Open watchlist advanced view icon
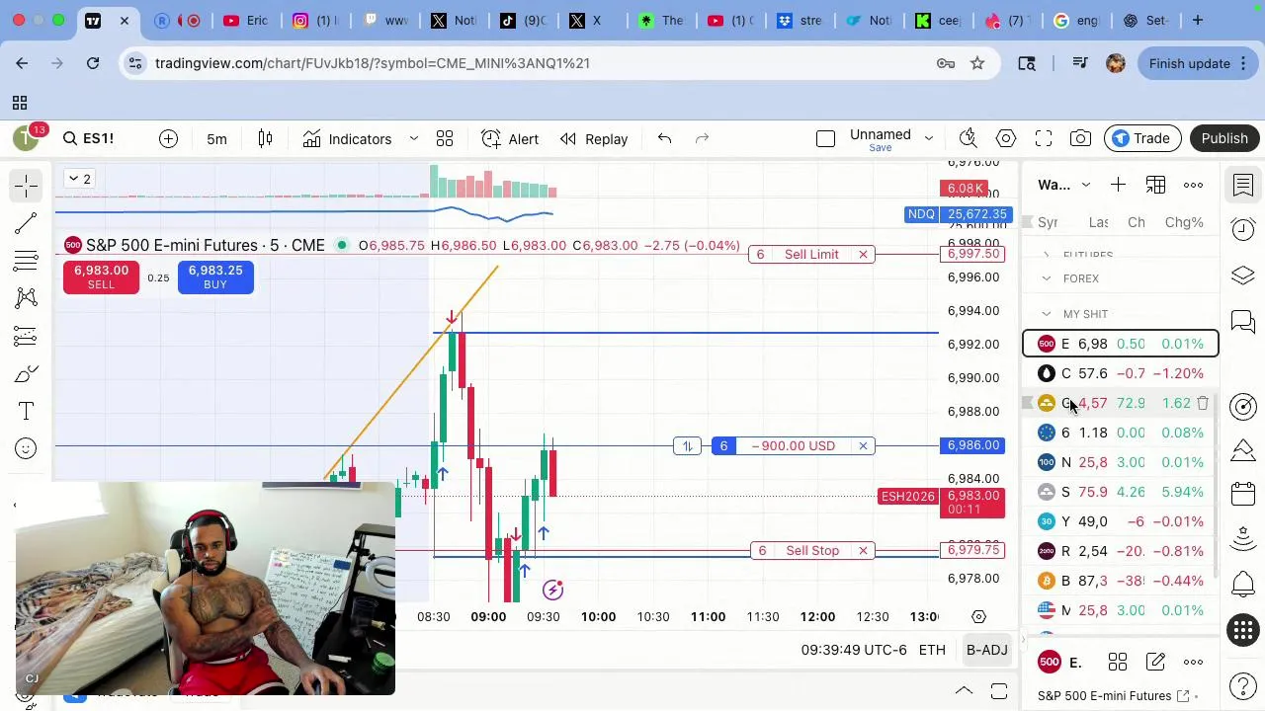The width and height of the screenshot is (1265, 711). click(1155, 185)
